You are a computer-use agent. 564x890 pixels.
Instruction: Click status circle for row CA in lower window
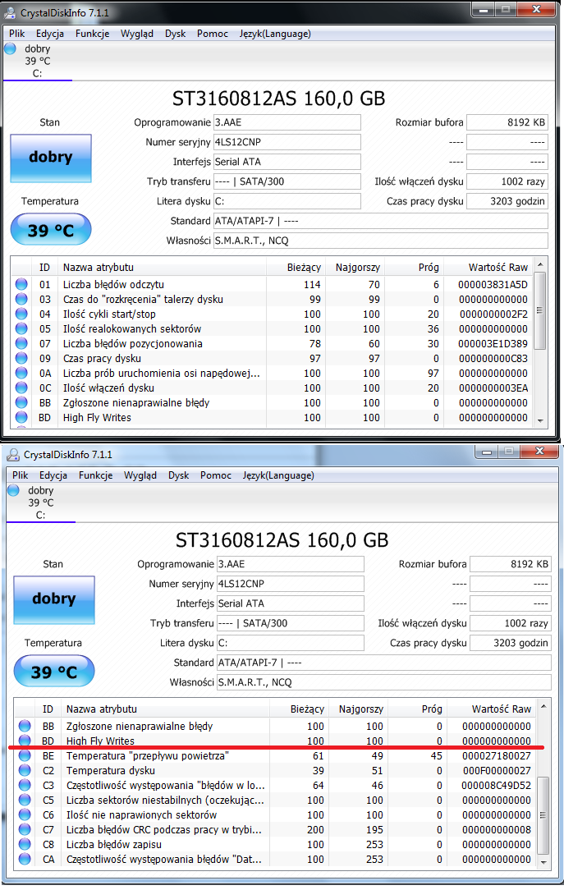coord(25,859)
